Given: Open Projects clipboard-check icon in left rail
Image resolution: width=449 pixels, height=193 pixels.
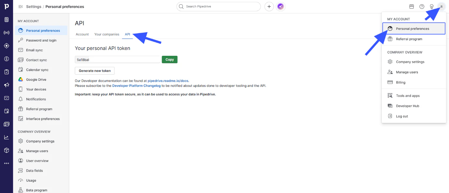Looking at the screenshot, I should (x=7, y=72).
